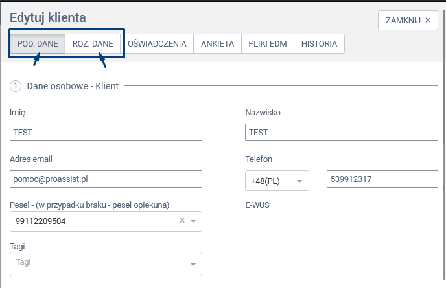The height and width of the screenshot is (288, 446).
Task: Switch to the POD. DANE tab
Action: click(38, 44)
